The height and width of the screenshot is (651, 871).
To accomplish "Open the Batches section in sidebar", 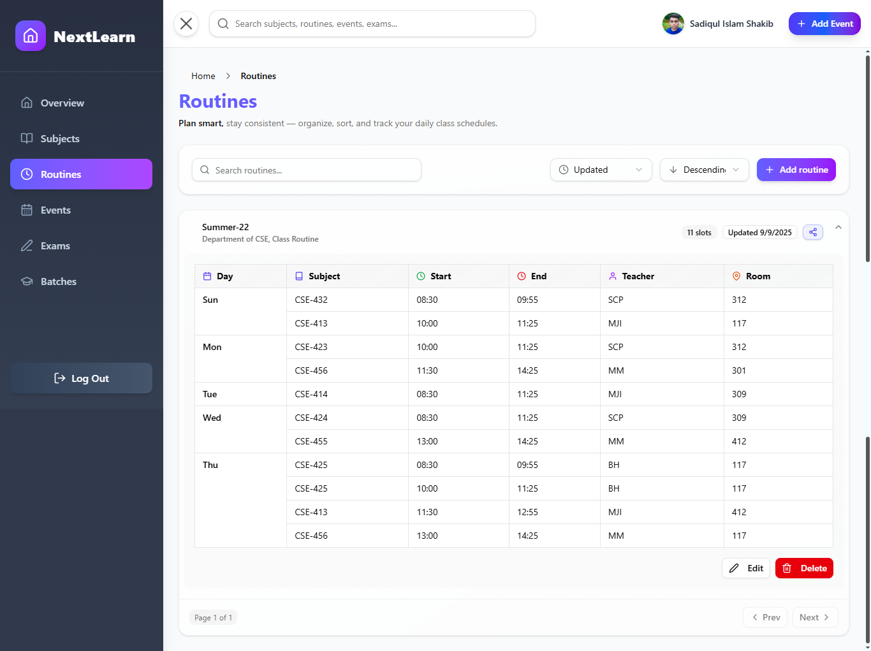I will (58, 281).
